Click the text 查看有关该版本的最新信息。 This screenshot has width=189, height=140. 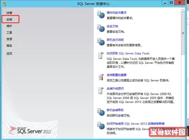124,45
